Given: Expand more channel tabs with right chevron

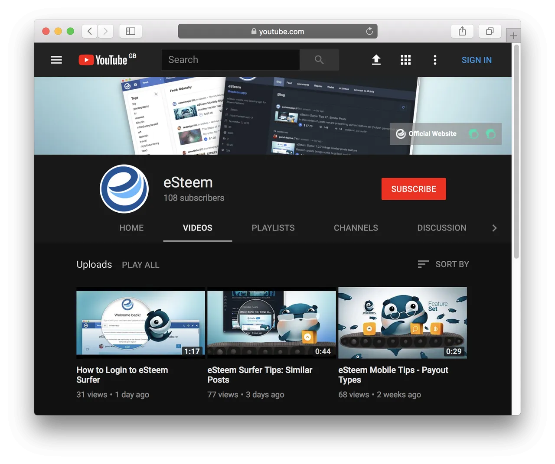Looking at the screenshot, I should (x=494, y=228).
